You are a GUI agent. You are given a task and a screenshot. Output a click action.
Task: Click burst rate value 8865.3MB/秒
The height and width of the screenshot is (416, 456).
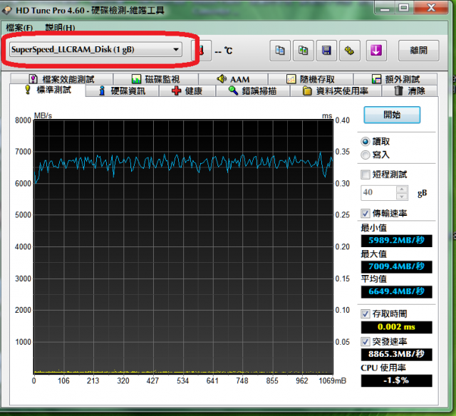[x=396, y=354]
